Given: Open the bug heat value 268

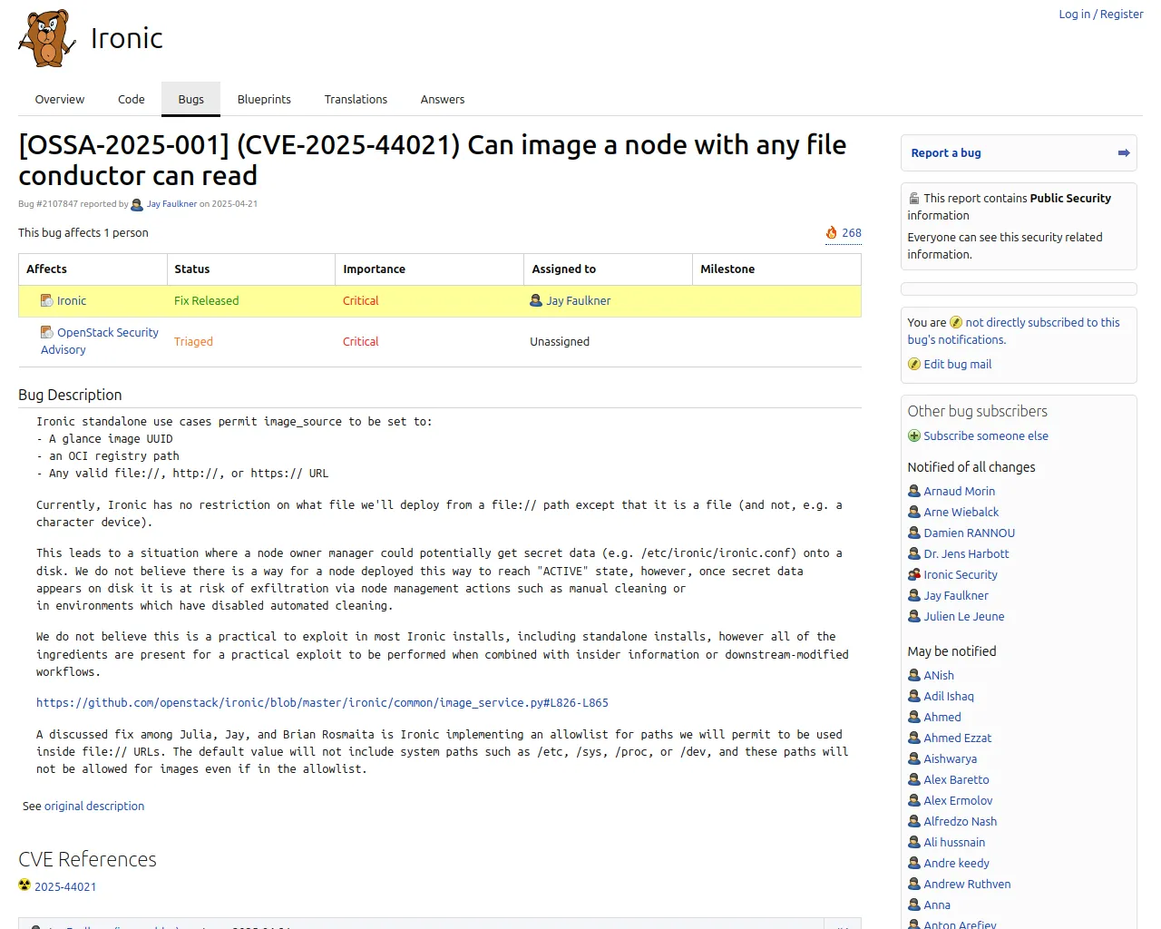Looking at the screenshot, I should point(852,233).
